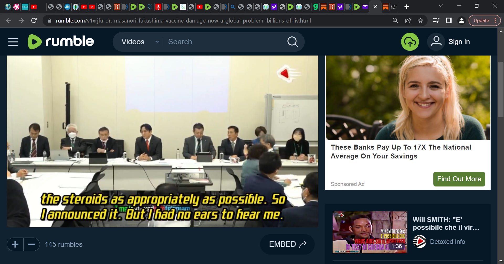The image size is (504, 264).
Task: Click Sign In
Action: [x=459, y=42]
